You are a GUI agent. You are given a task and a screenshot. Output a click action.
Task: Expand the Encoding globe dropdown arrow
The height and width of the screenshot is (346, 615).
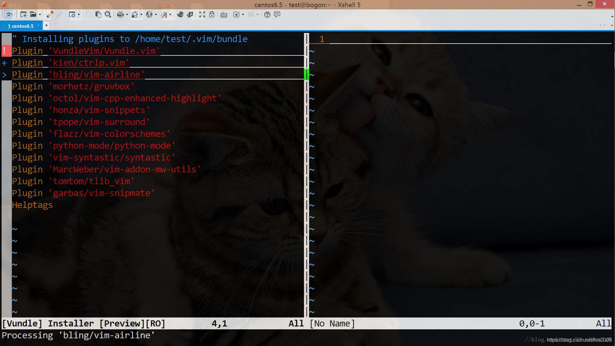click(x=156, y=14)
